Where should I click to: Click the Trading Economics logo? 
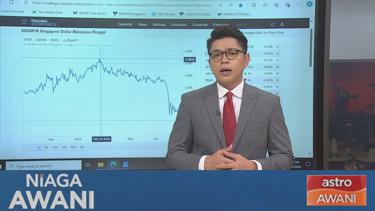[x=43, y=23]
